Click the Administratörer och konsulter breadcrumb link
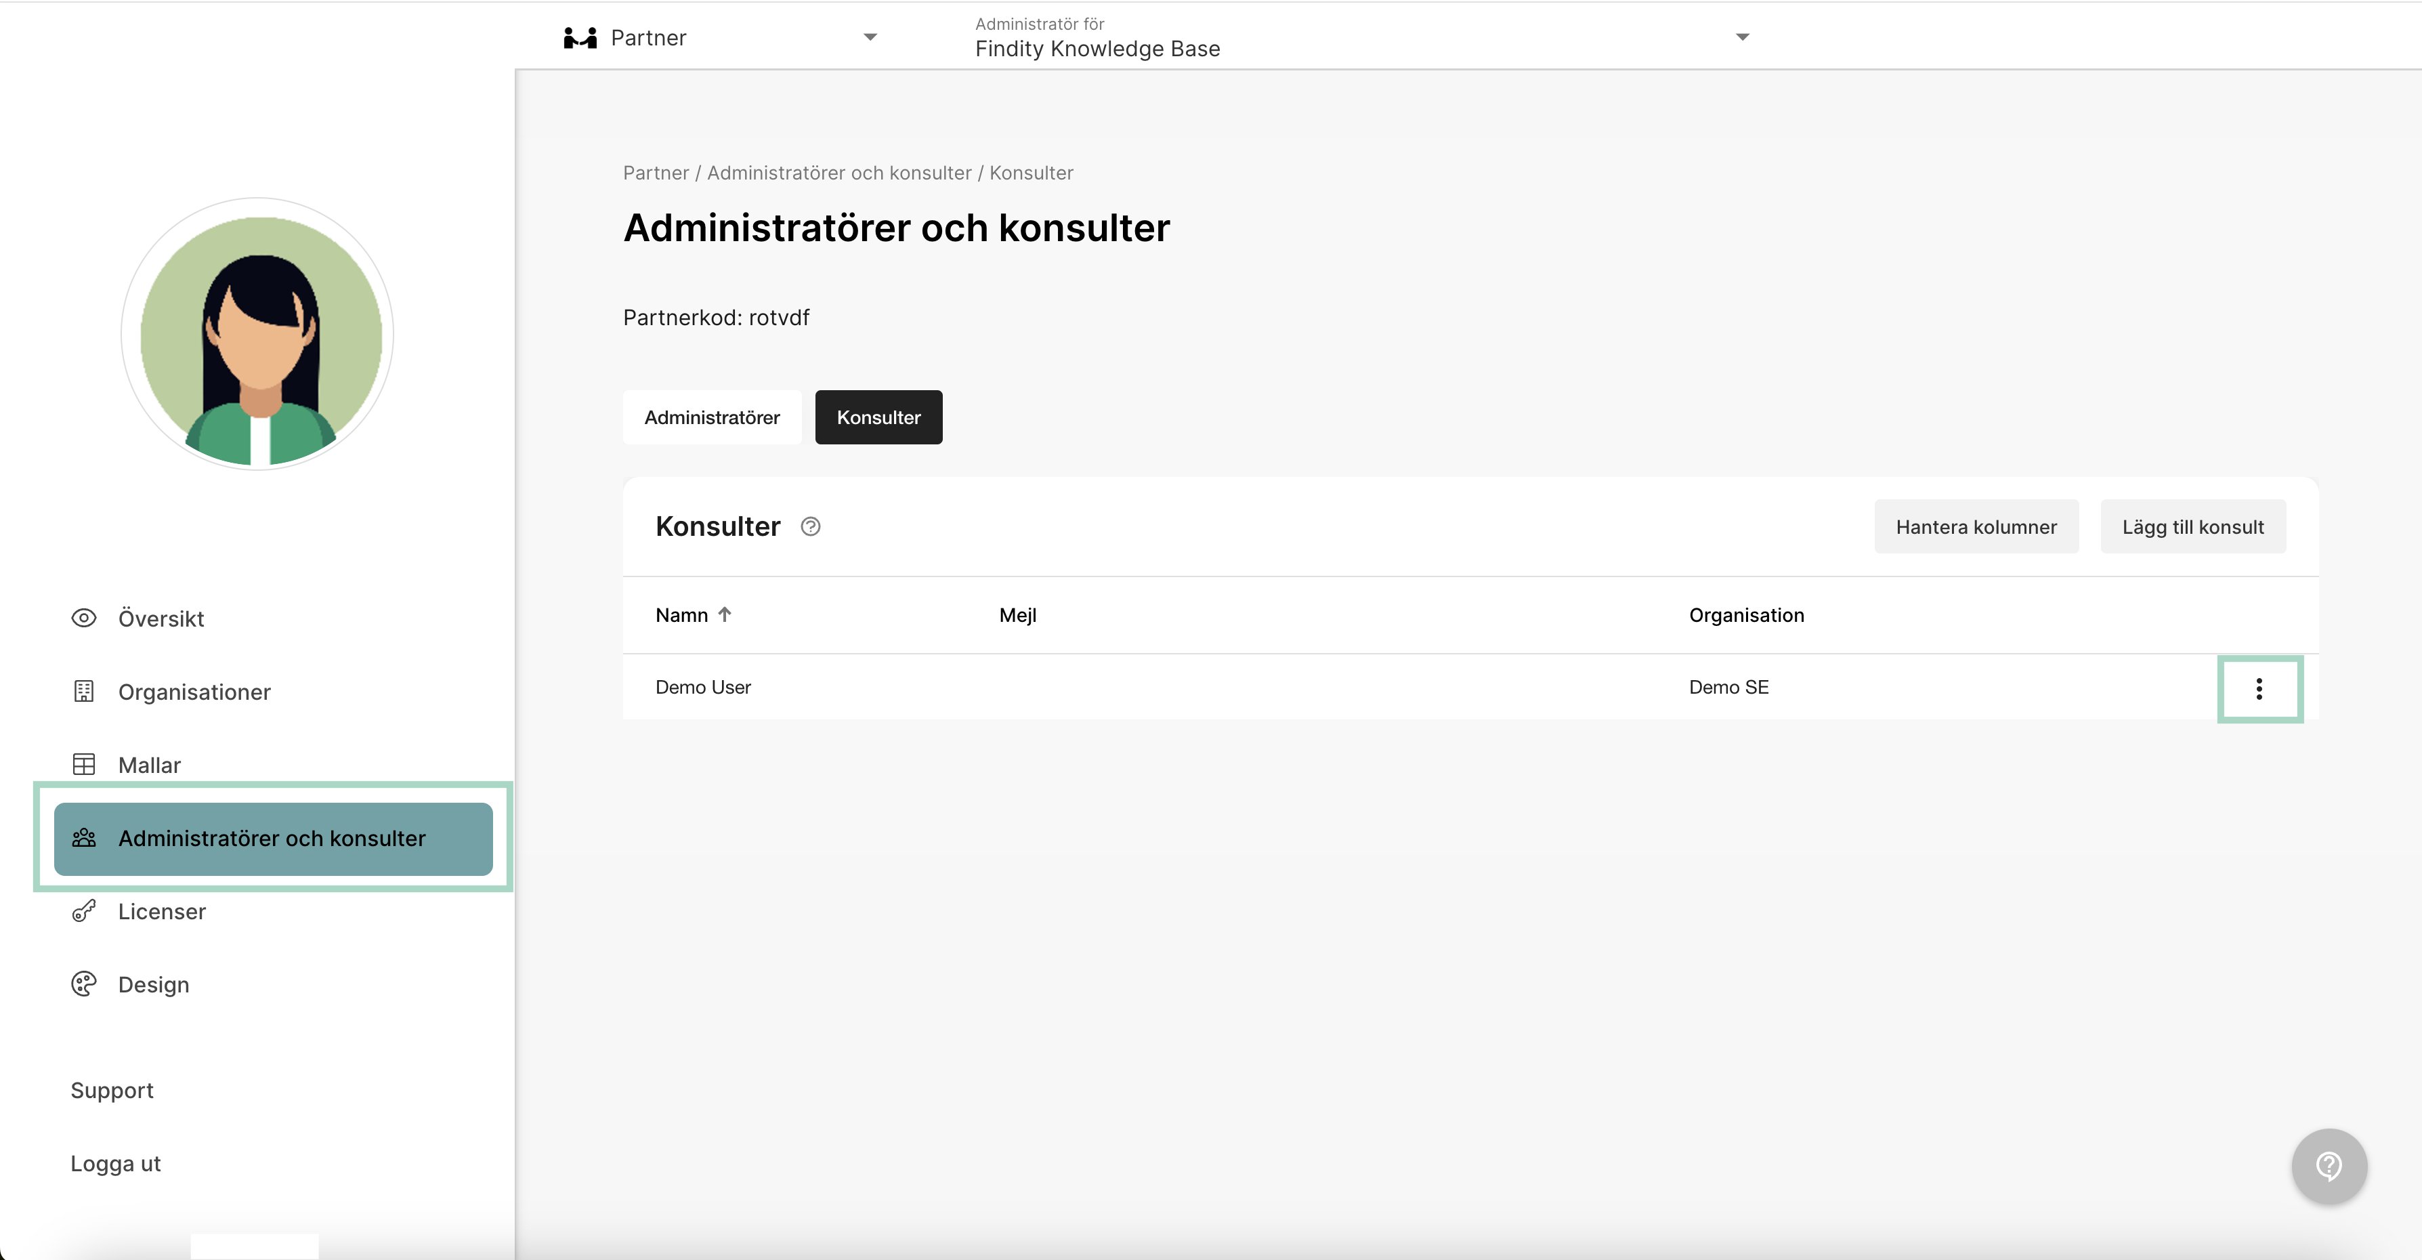The height and width of the screenshot is (1260, 2422). [x=838, y=173]
